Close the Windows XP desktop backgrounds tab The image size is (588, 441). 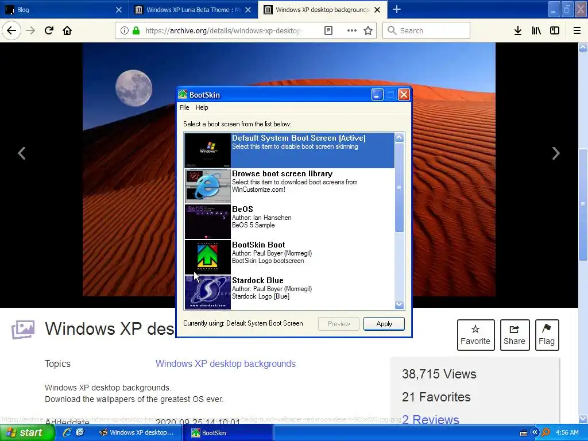[x=377, y=10]
